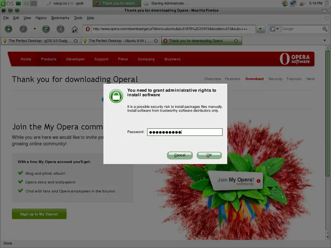Screen dimensions: 331x248
Task: Open the Bookmarks menu
Action: click(x=60, y=18)
